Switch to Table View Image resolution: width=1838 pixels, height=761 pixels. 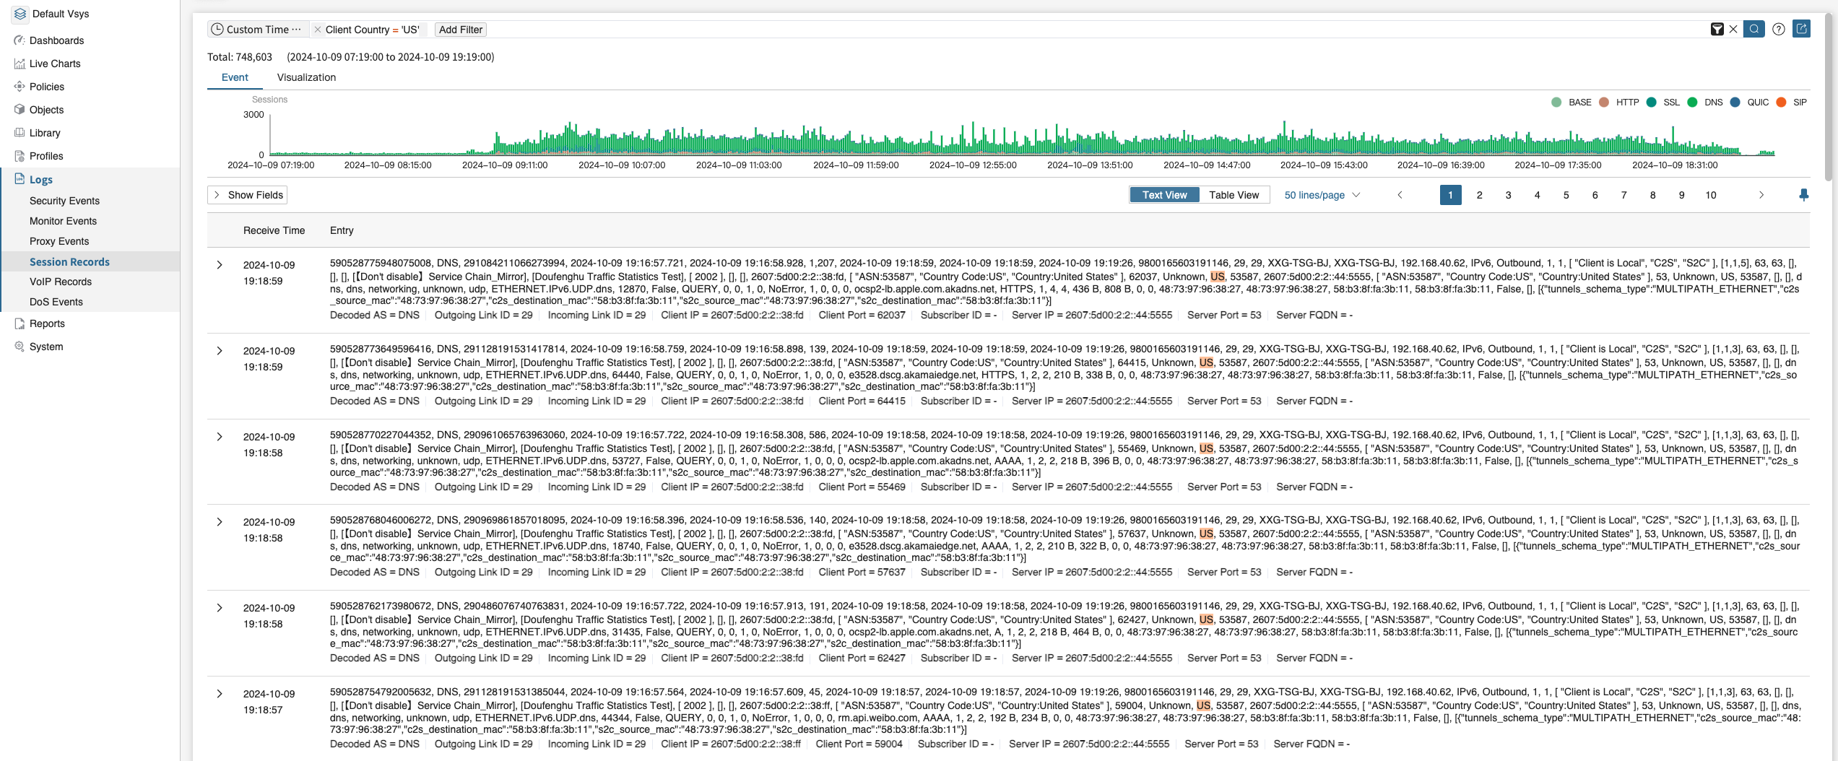point(1234,195)
